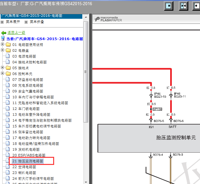The width and height of the screenshot is (200, 184).
Task: Click document icon of 09 安全气囊电路图
Action: coord(8,91)
